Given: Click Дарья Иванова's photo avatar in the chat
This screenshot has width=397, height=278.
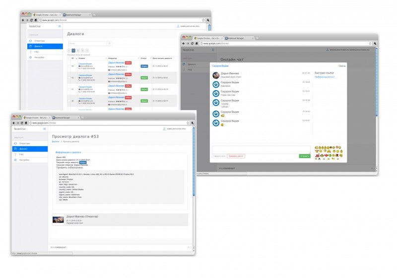Looking at the screenshot, I should [x=216, y=75].
